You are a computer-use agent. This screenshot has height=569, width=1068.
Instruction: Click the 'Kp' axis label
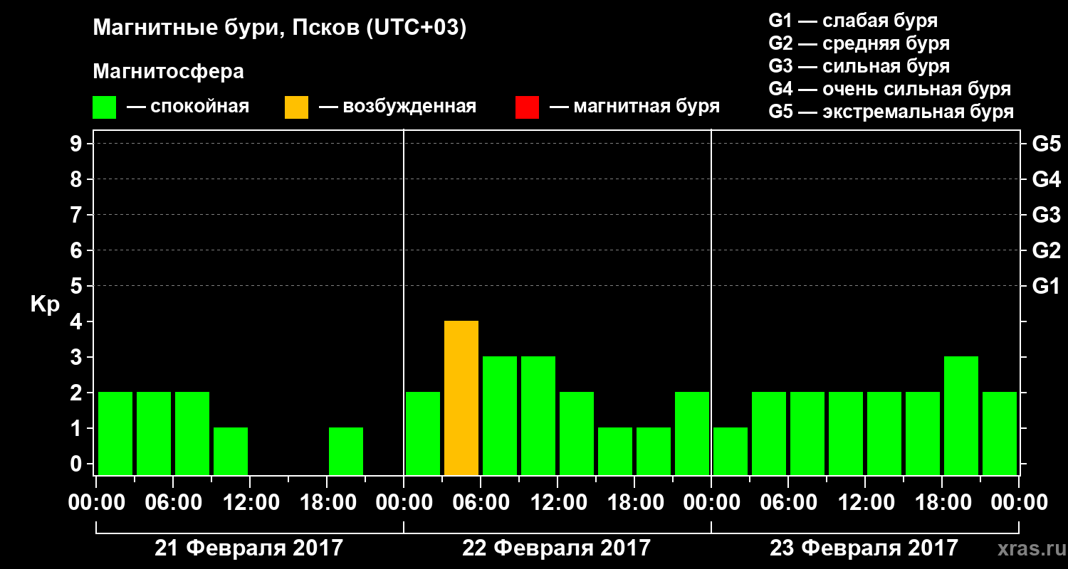pyautogui.click(x=45, y=305)
